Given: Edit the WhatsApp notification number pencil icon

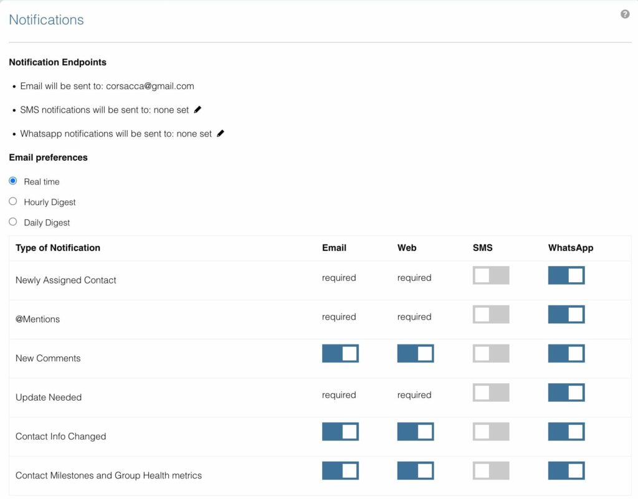Looking at the screenshot, I should pyautogui.click(x=221, y=133).
